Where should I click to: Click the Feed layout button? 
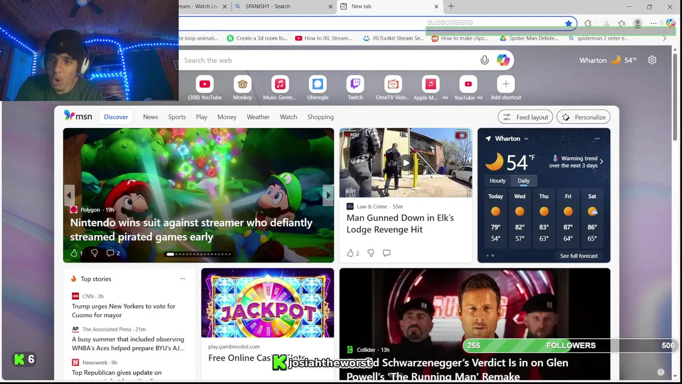coord(525,117)
